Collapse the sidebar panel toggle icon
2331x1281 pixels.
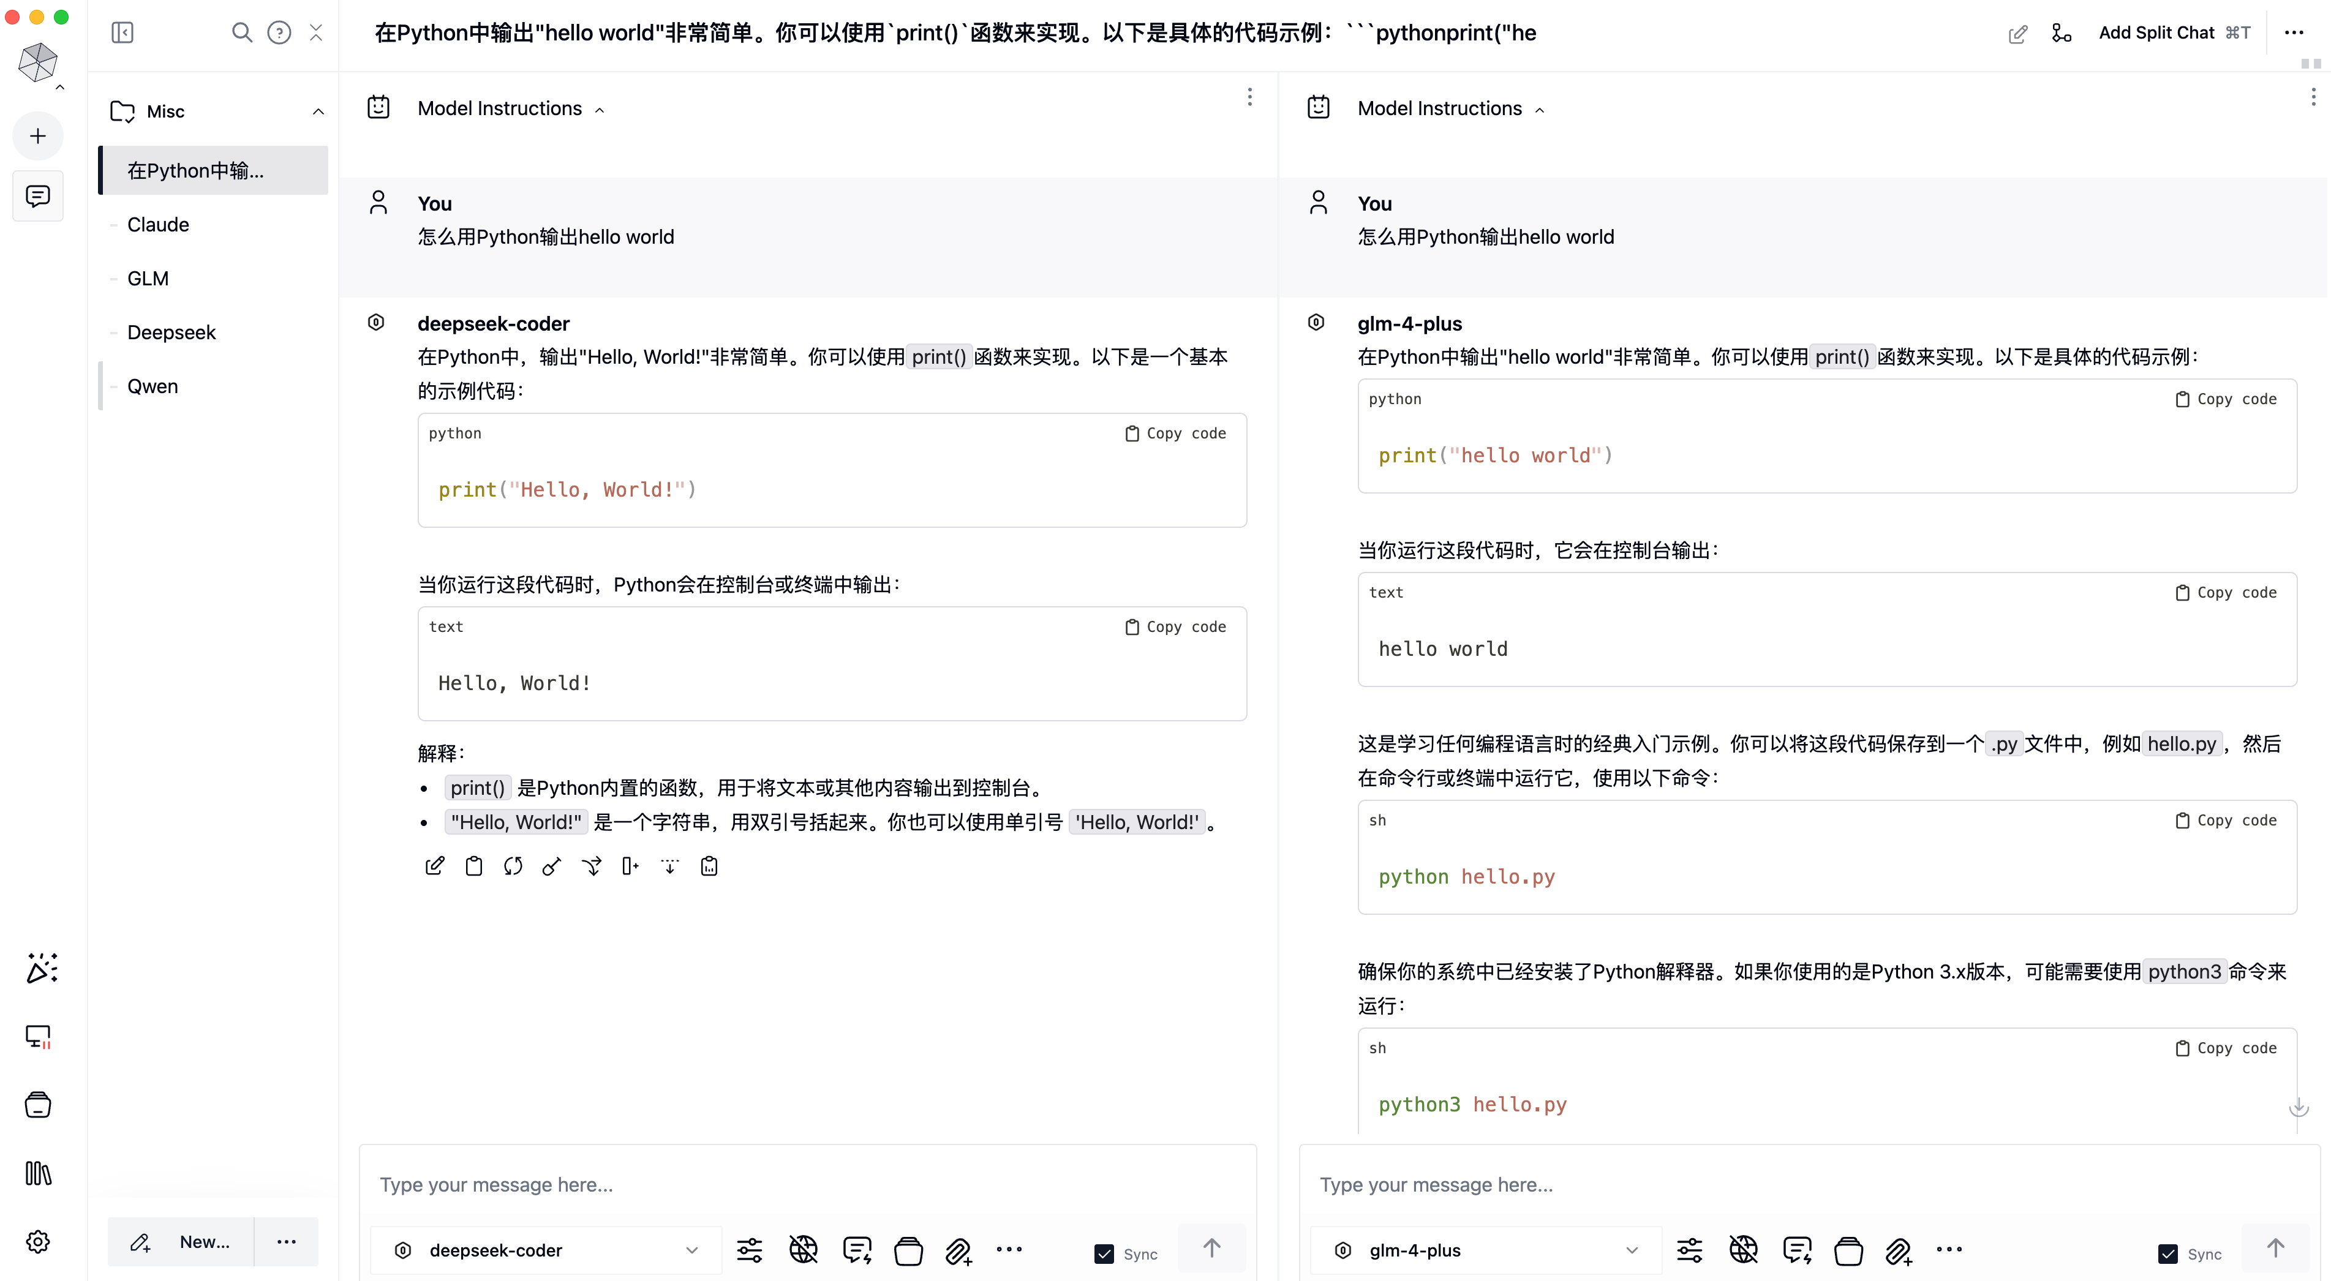point(122,32)
